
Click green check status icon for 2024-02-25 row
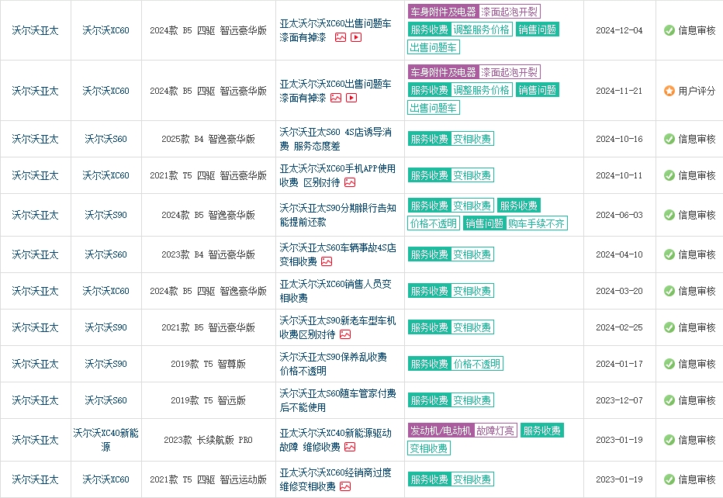(669, 327)
